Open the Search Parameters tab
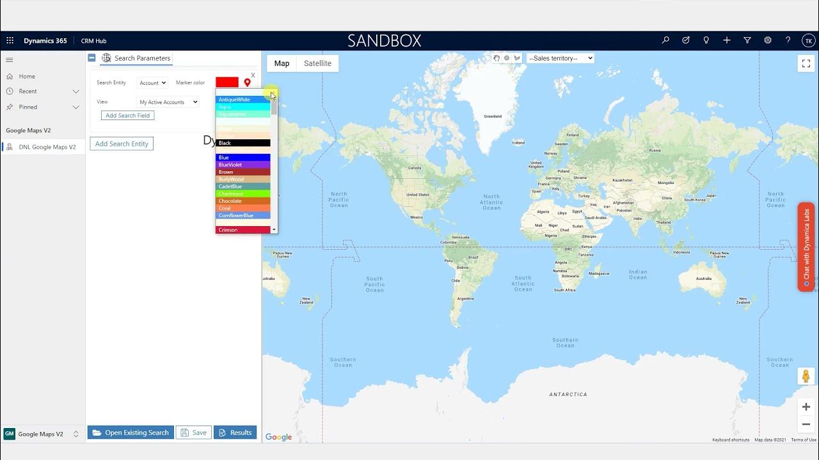This screenshot has width=819, height=460. (136, 58)
